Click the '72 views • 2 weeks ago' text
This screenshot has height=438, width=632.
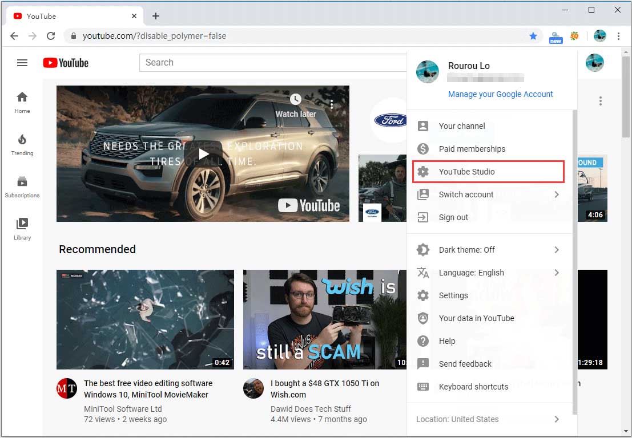[126, 419]
